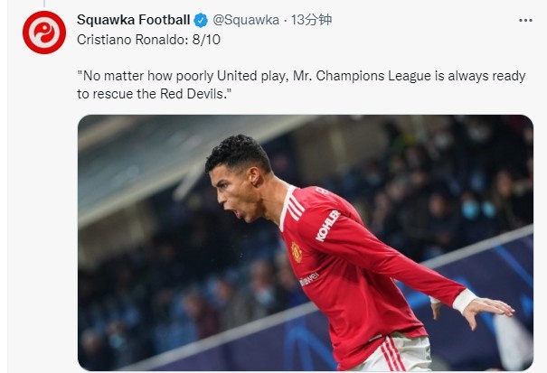Open the three-dot more options menu

tap(525, 20)
